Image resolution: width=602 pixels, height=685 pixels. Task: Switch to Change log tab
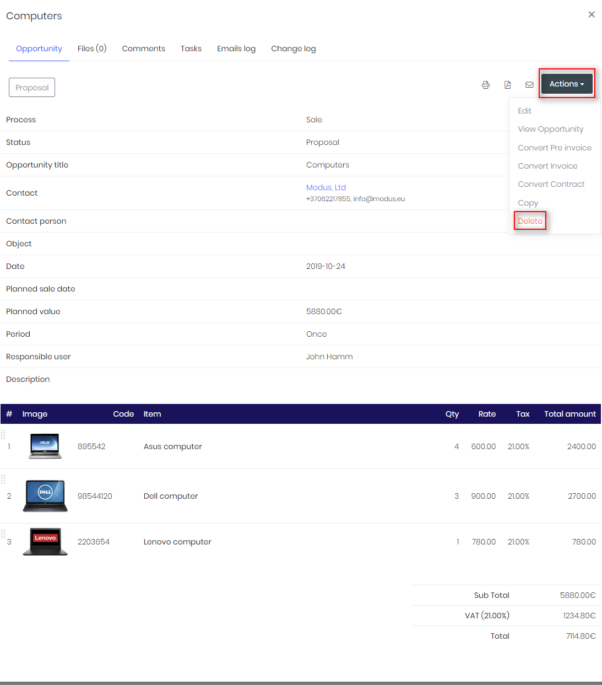pos(294,48)
